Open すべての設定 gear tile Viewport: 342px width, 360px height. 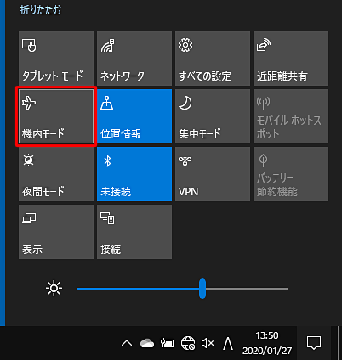click(213, 59)
